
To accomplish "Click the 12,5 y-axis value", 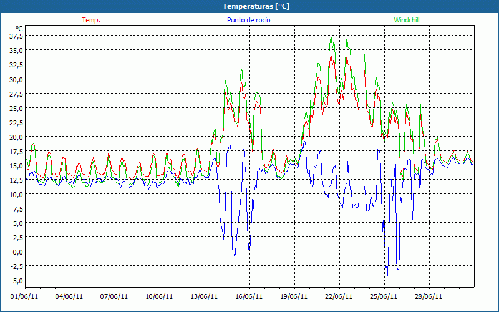I will (16, 180).
